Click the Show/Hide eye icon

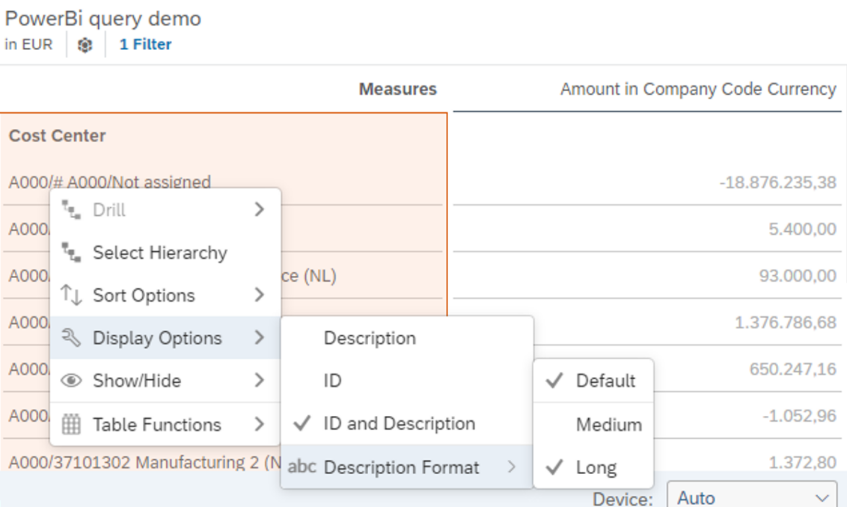coord(71,381)
